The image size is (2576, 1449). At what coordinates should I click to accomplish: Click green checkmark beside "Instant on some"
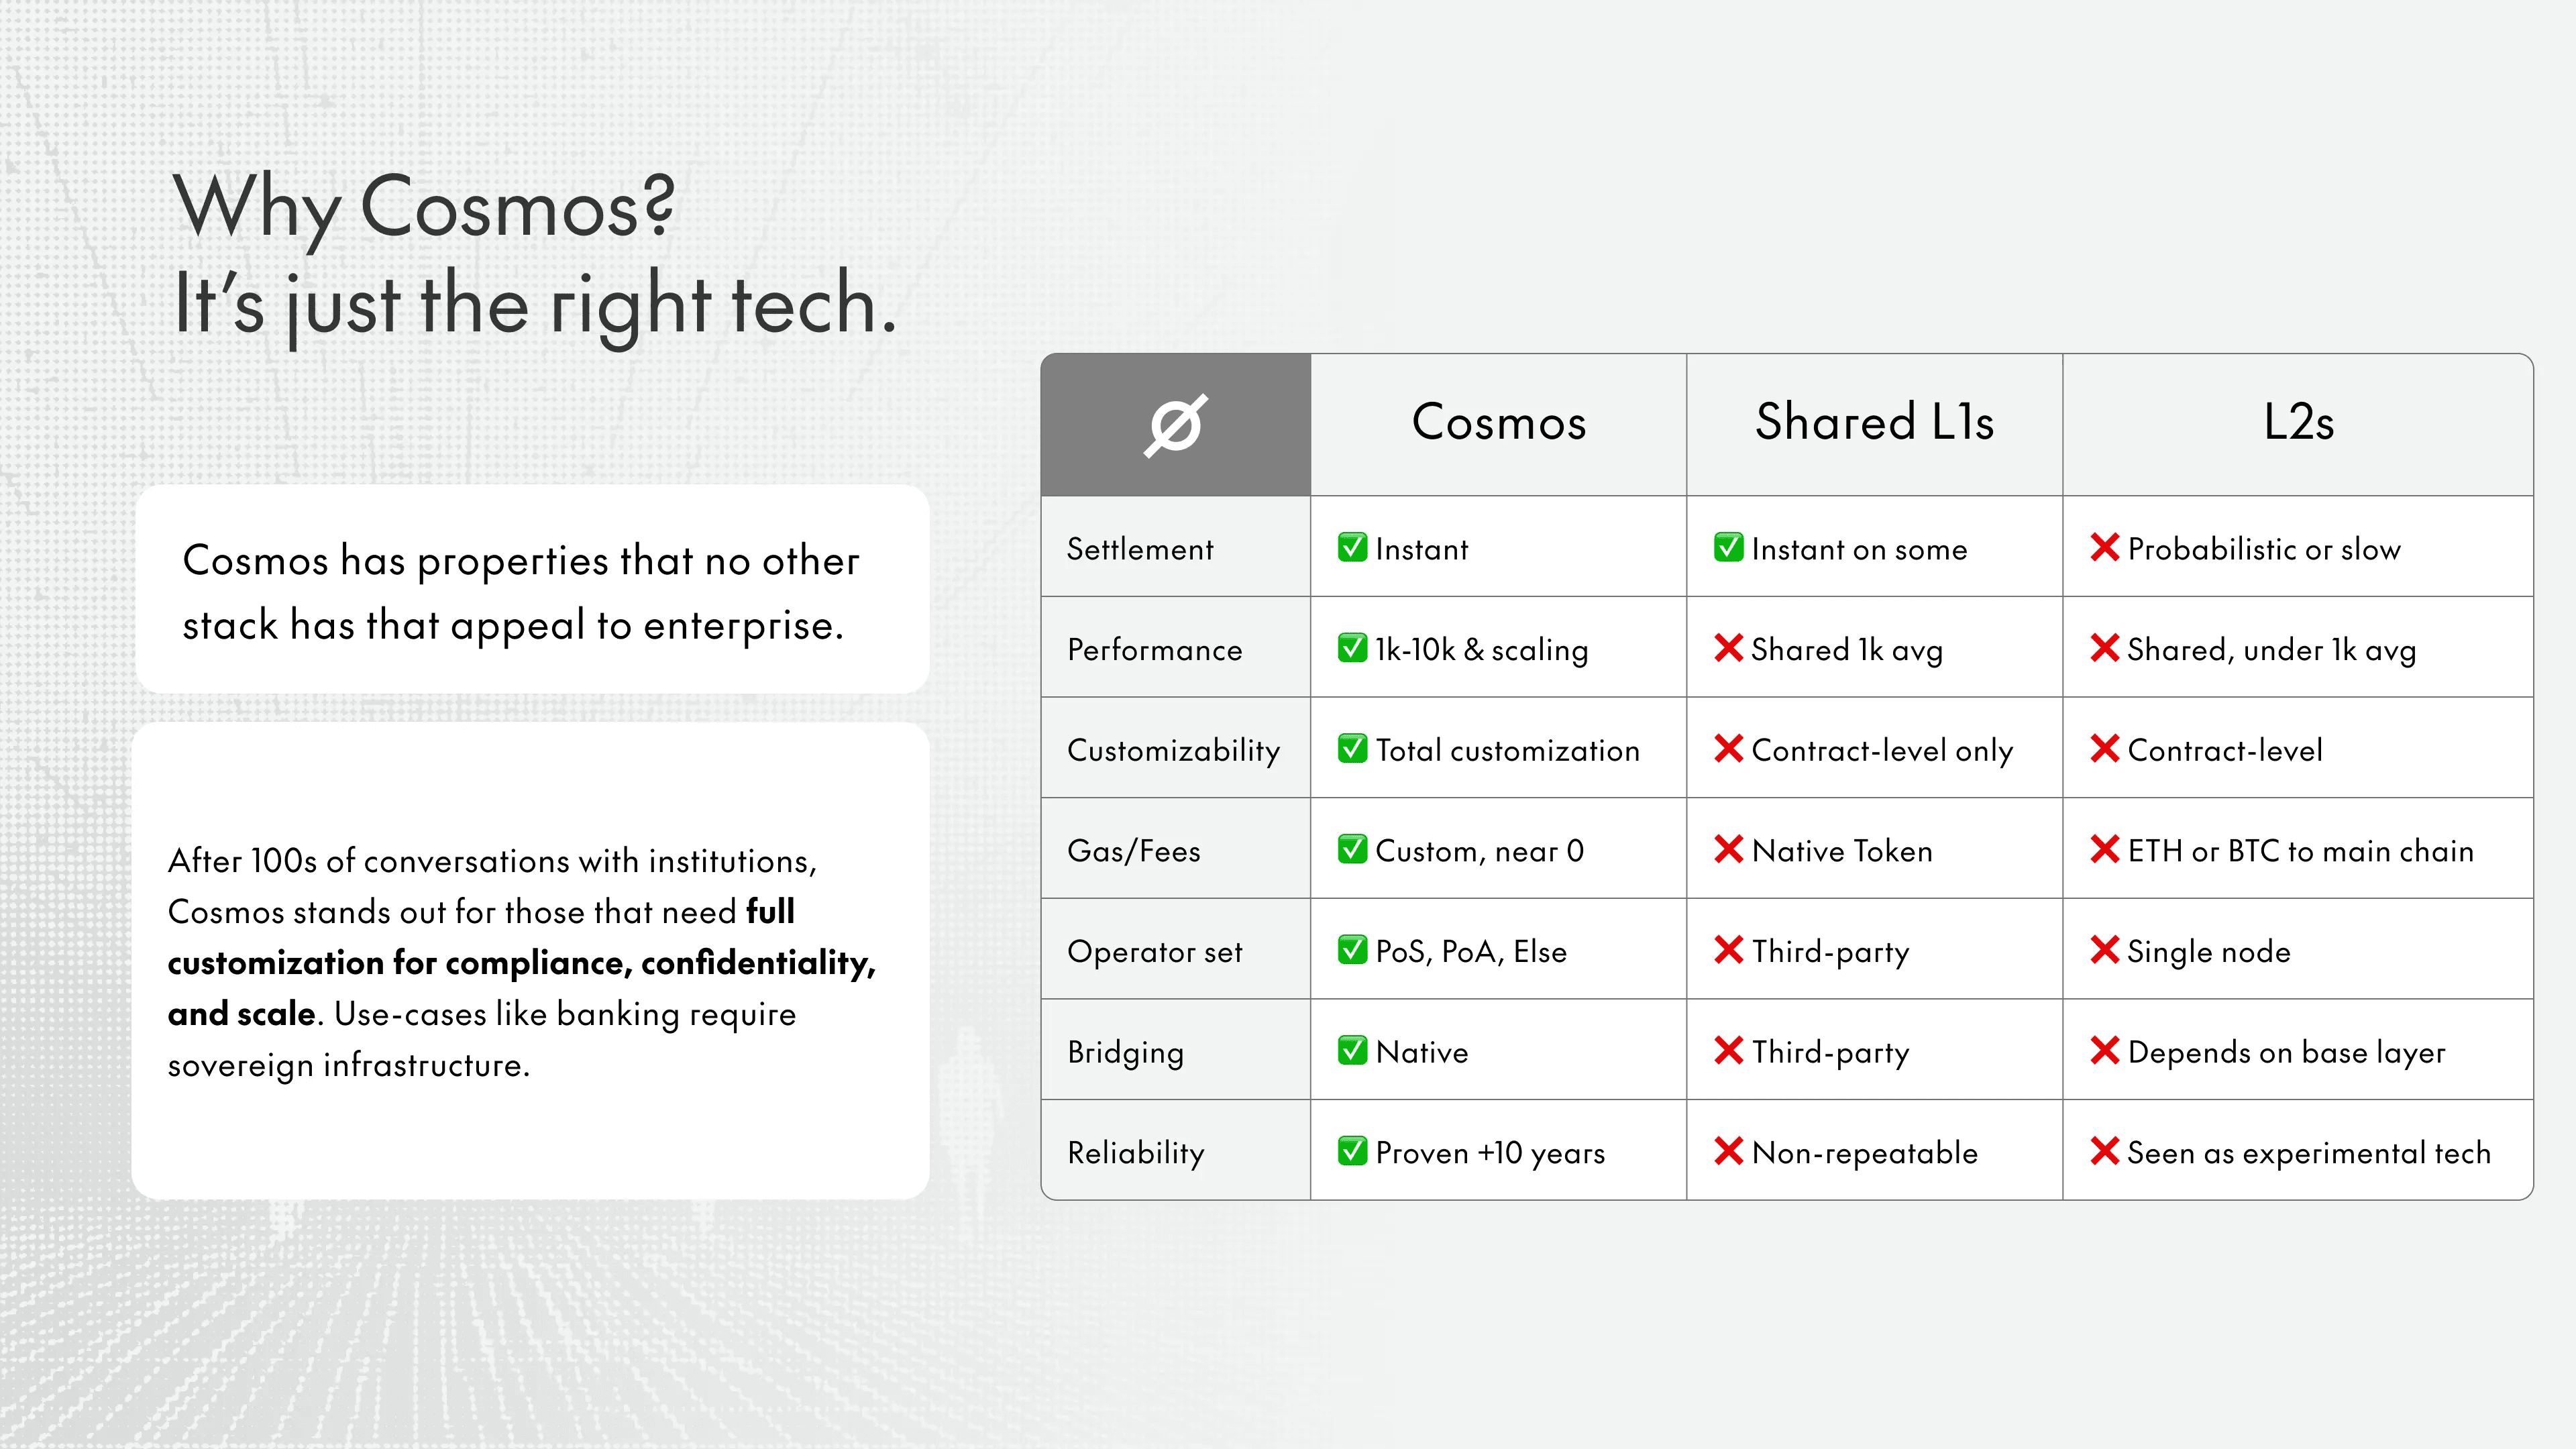[x=1728, y=547]
